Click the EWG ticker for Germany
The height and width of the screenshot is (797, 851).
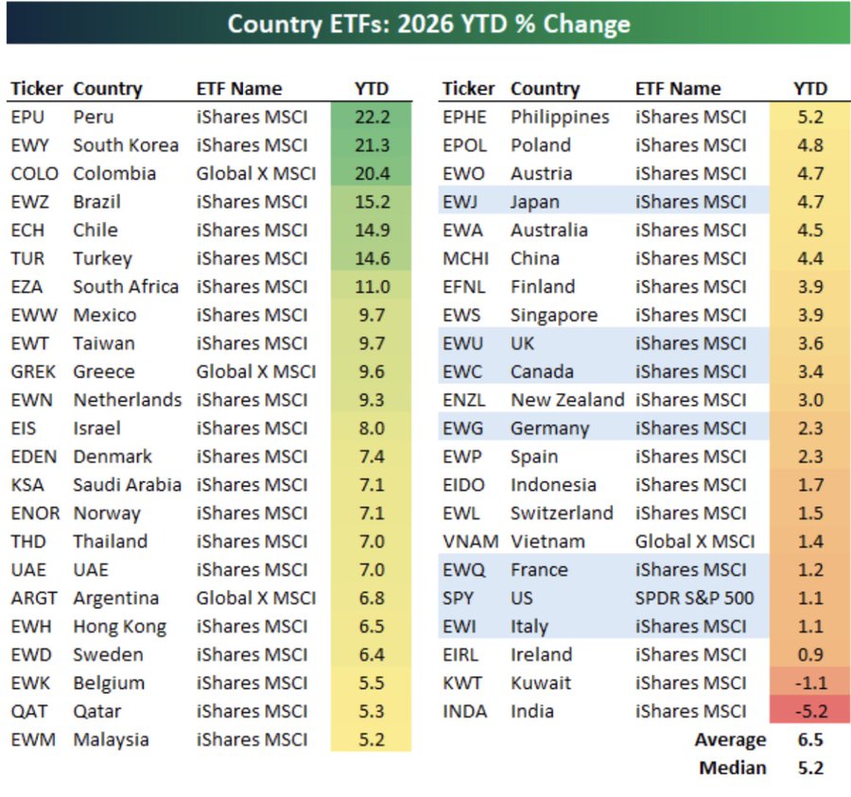462,428
